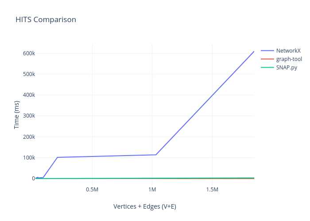
Task: Click the blue NetworkX legend line swatch
Action: [x=267, y=50]
